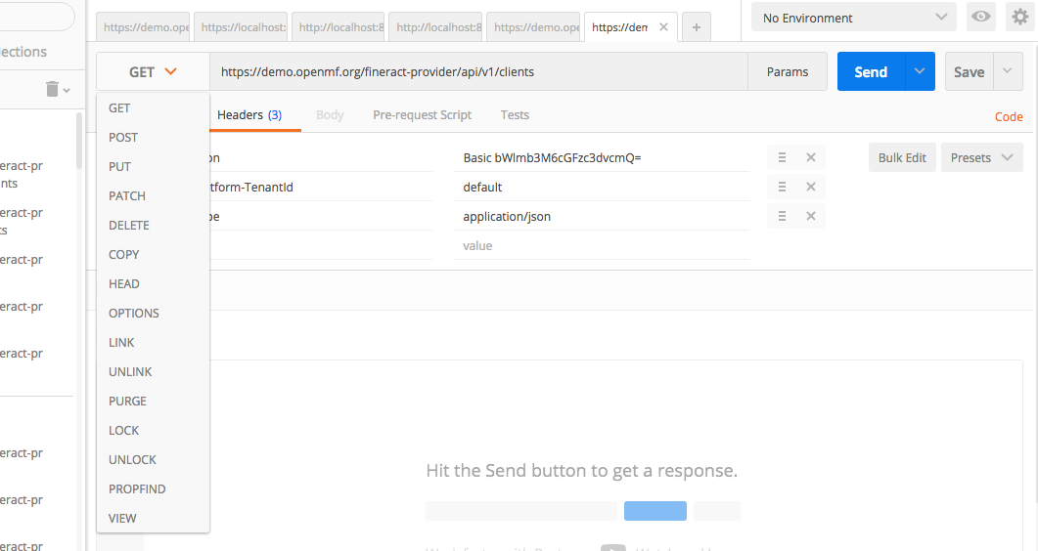Delete the default tenant header row
The width and height of the screenshot is (1038, 551).
pyautogui.click(x=811, y=187)
